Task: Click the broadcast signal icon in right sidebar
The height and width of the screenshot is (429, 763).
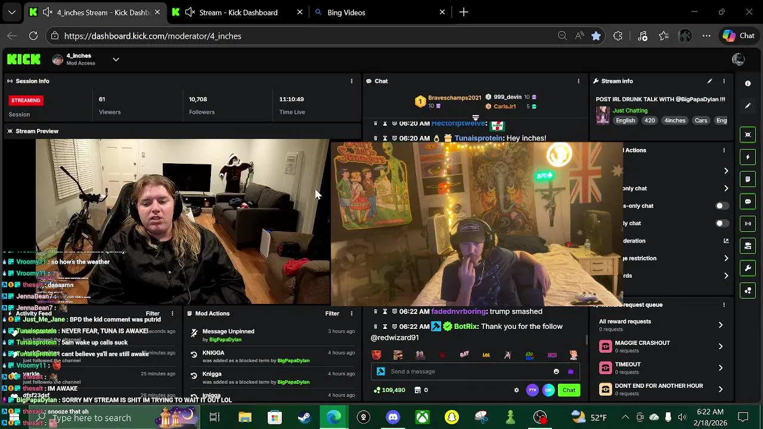Action: [x=748, y=224]
